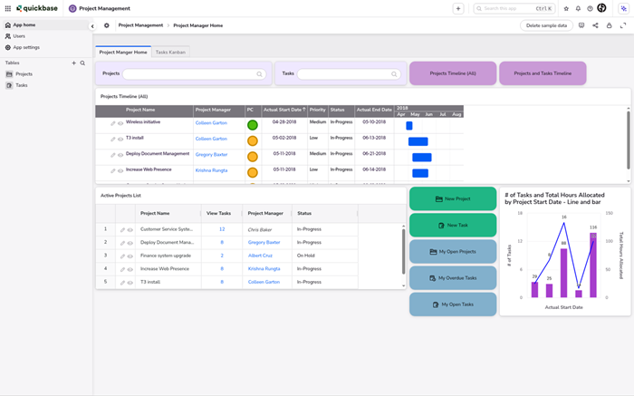This screenshot has width=634, height=396.
Task: Open My Open Projects button
Action: (453, 252)
